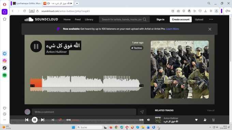This screenshot has width=232, height=130.
Task: Open sidebar three-dot settings menu
Action: [4, 120]
